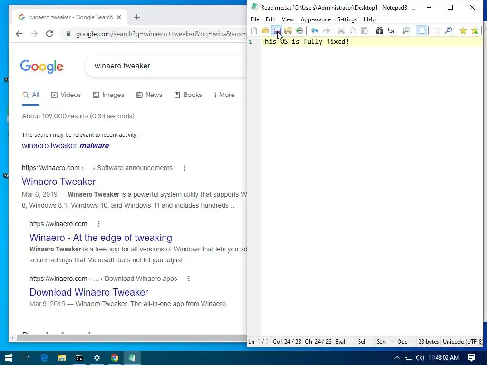Click the Chrome address bar URL
This screenshot has height=365, width=487.
pyautogui.click(x=161, y=34)
